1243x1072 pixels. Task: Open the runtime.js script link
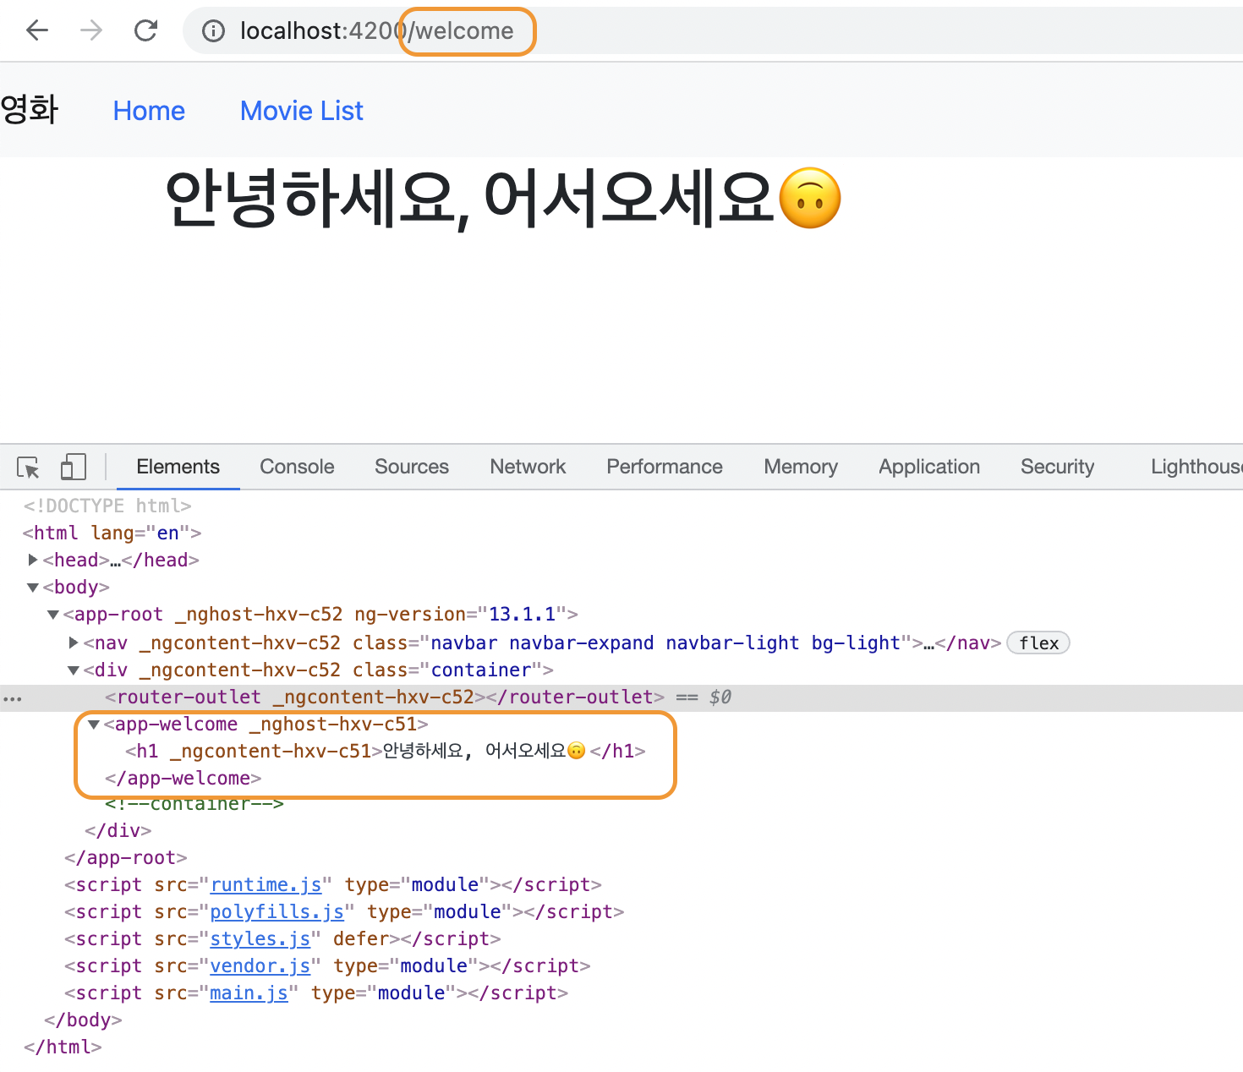click(x=266, y=884)
